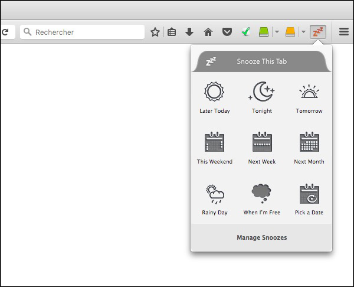
Task: Open the Downloads arrow panel
Action: (x=189, y=32)
